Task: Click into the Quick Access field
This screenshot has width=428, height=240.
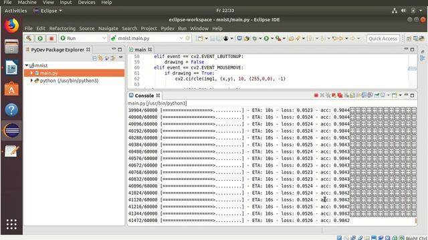Action: click(383, 39)
